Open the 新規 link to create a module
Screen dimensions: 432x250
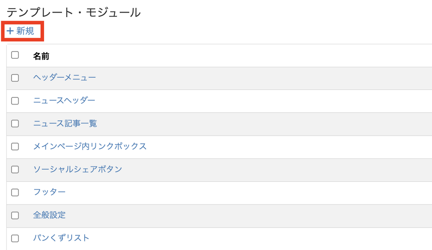pos(25,31)
